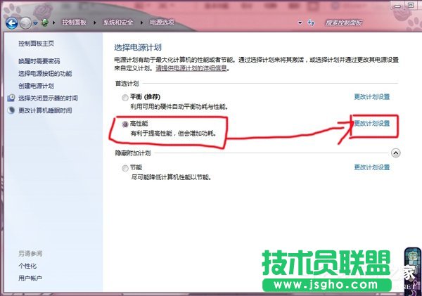Open 创建电源计划 link
This screenshot has height=296, width=422.
[37, 86]
